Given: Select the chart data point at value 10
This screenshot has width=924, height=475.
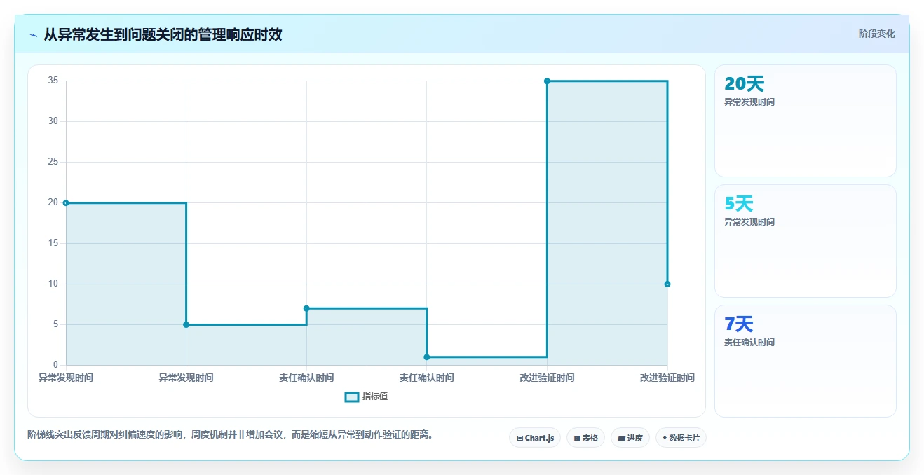Looking at the screenshot, I should 667,284.
